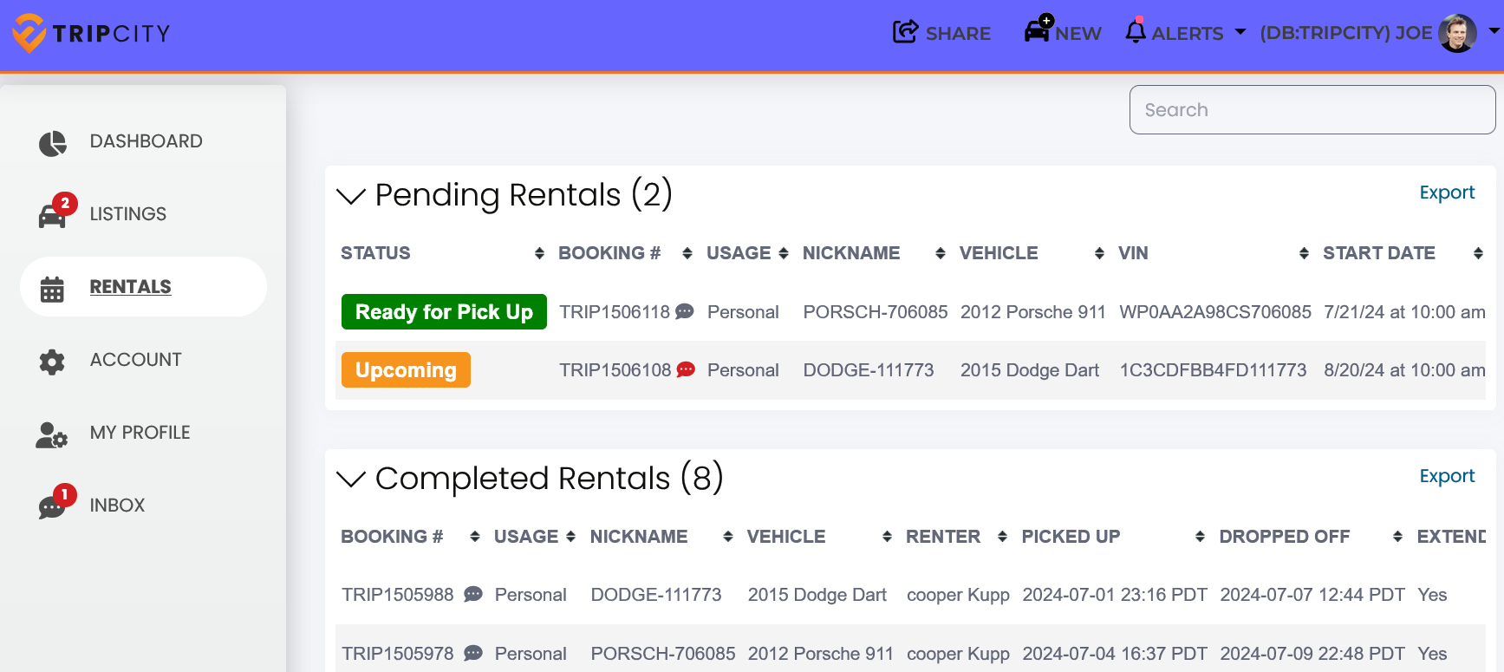
Task: Click VIN 1C3CDFBB4FD111773
Action: pos(1213,370)
